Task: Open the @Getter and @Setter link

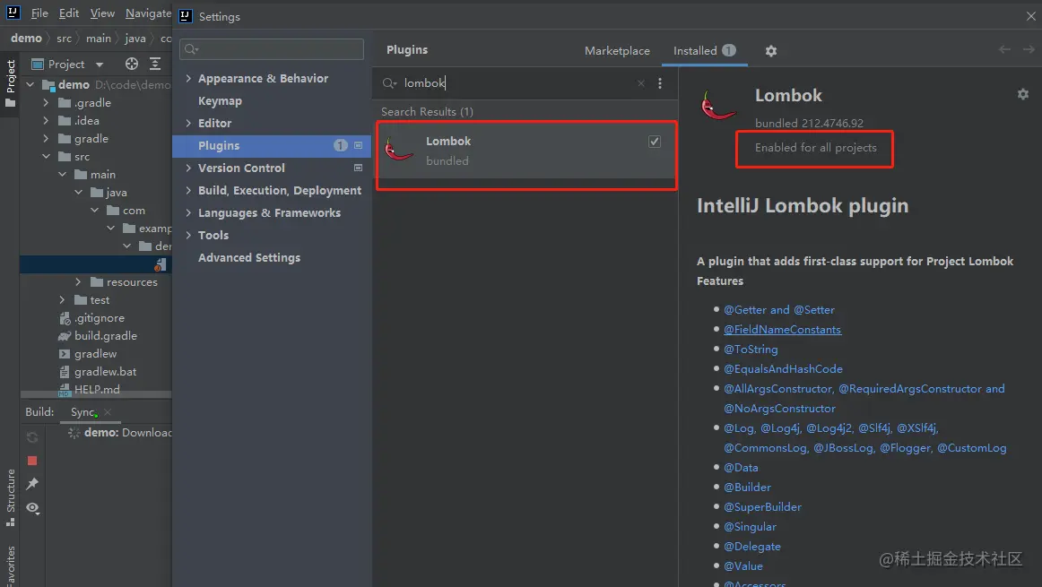Action: coord(779,310)
